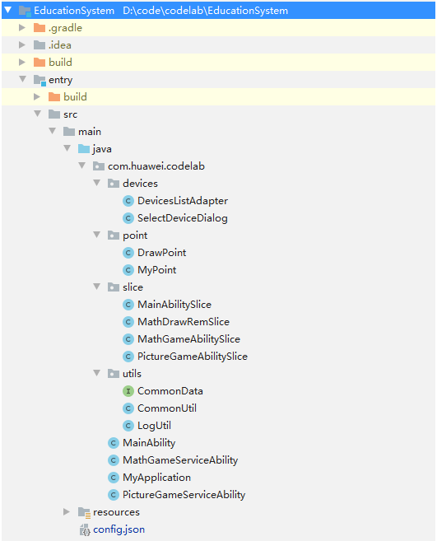The image size is (437, 541).
Task: Collapse the EducationSystem project root
Action: (x=8, y=10)
